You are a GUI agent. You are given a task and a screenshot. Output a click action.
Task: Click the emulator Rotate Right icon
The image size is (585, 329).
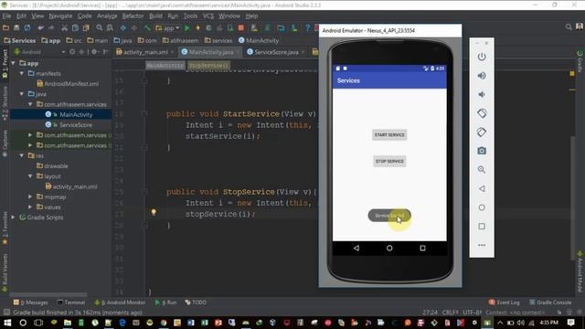[482, 132]
